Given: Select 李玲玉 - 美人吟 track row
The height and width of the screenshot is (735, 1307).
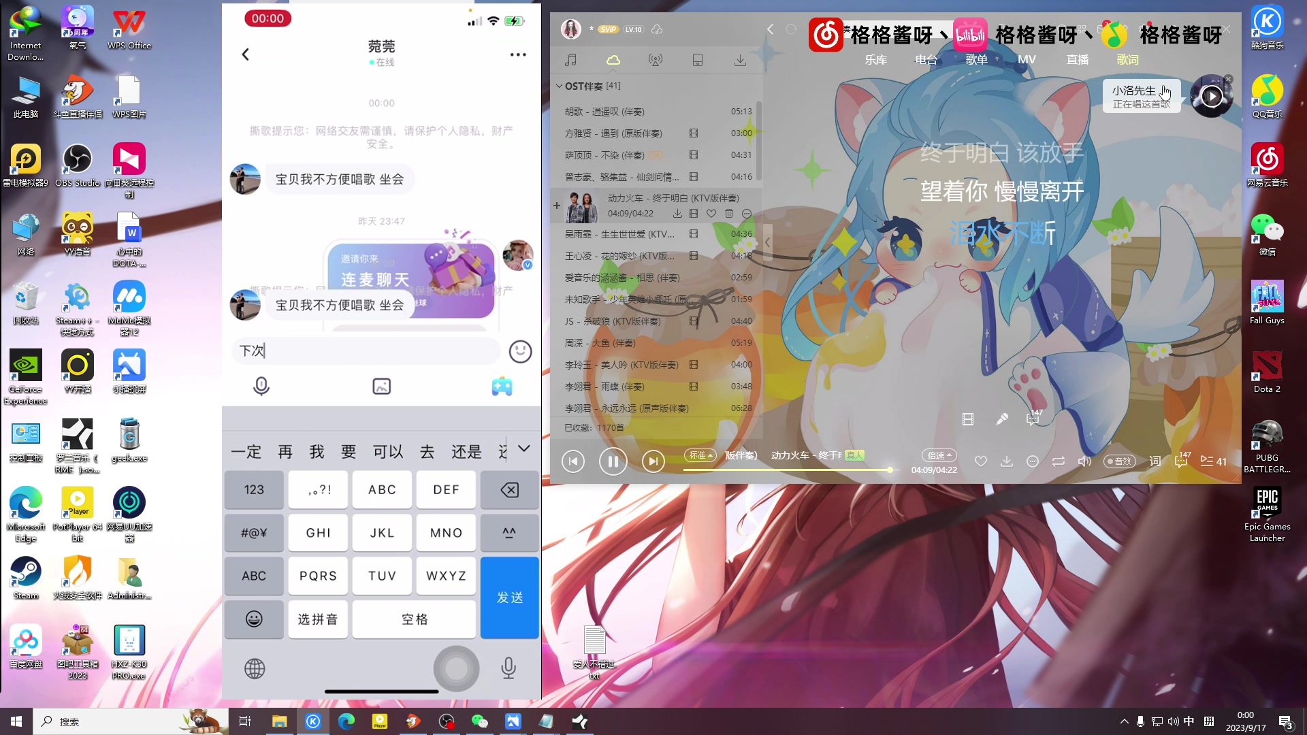Looking at the screenshot, I should (656, 365).
